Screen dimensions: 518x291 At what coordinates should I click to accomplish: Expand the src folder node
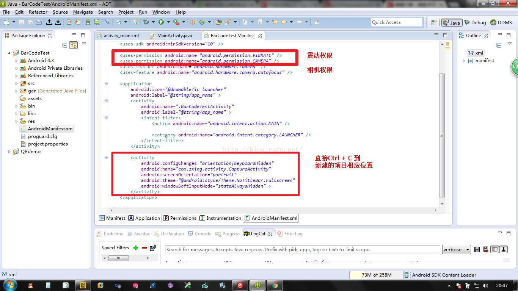(17, 83)
